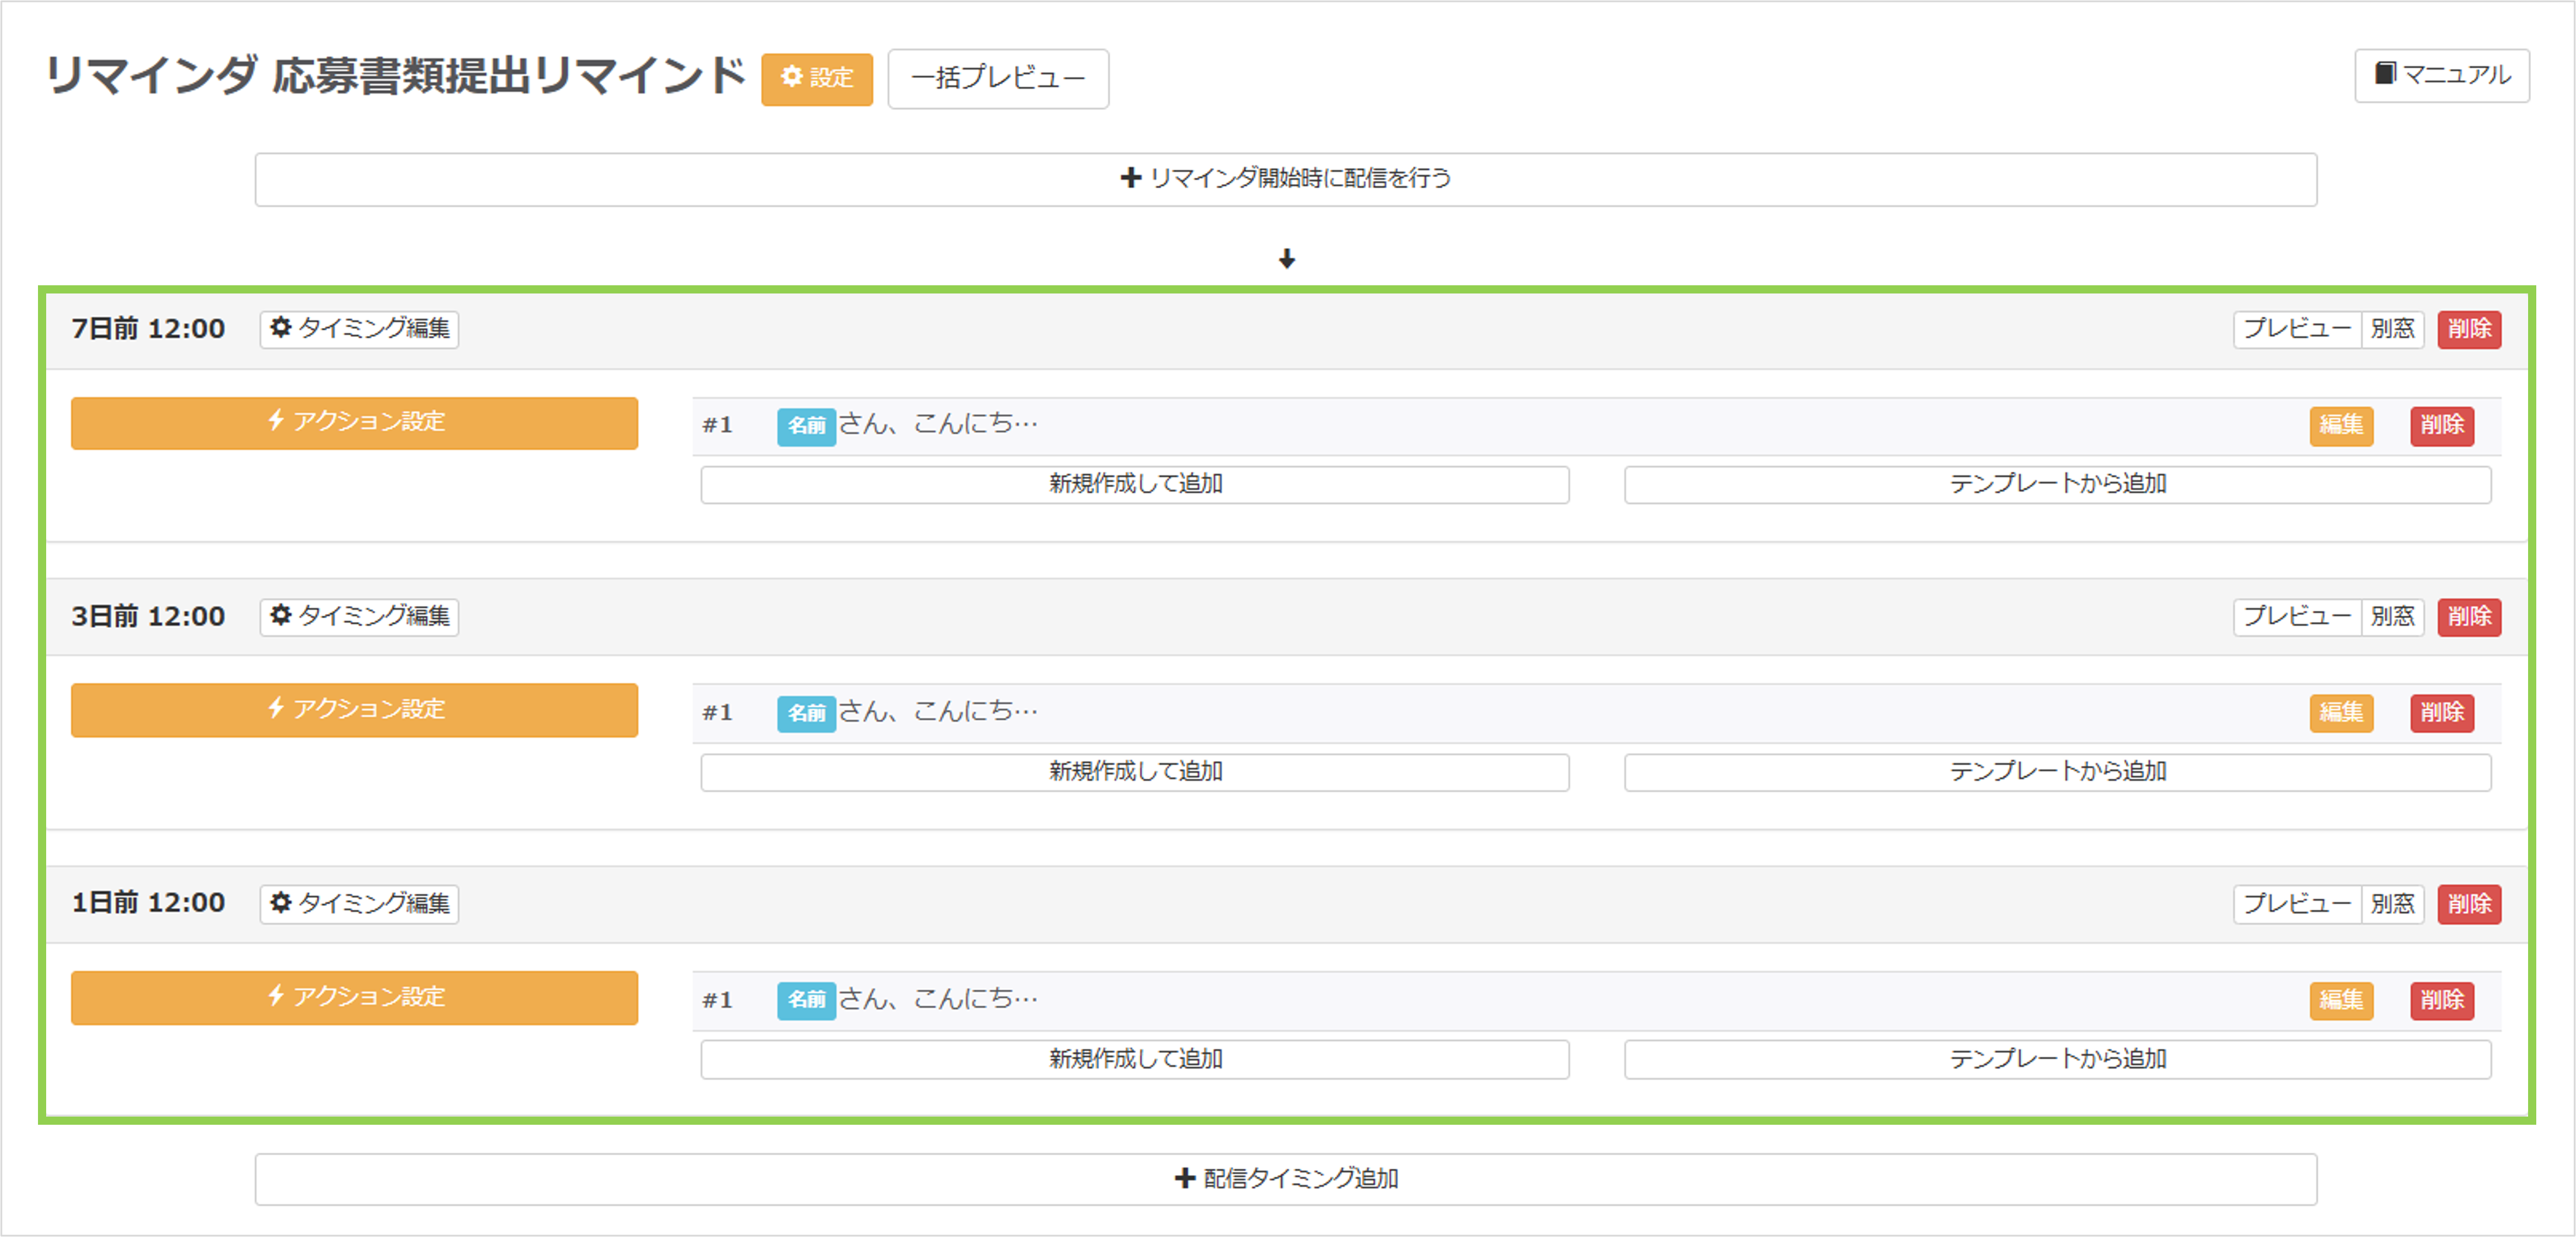
Task: Click 配信タイミング追加 at the bottom
Action: pyautogui.click(x=1285, y=1179)
